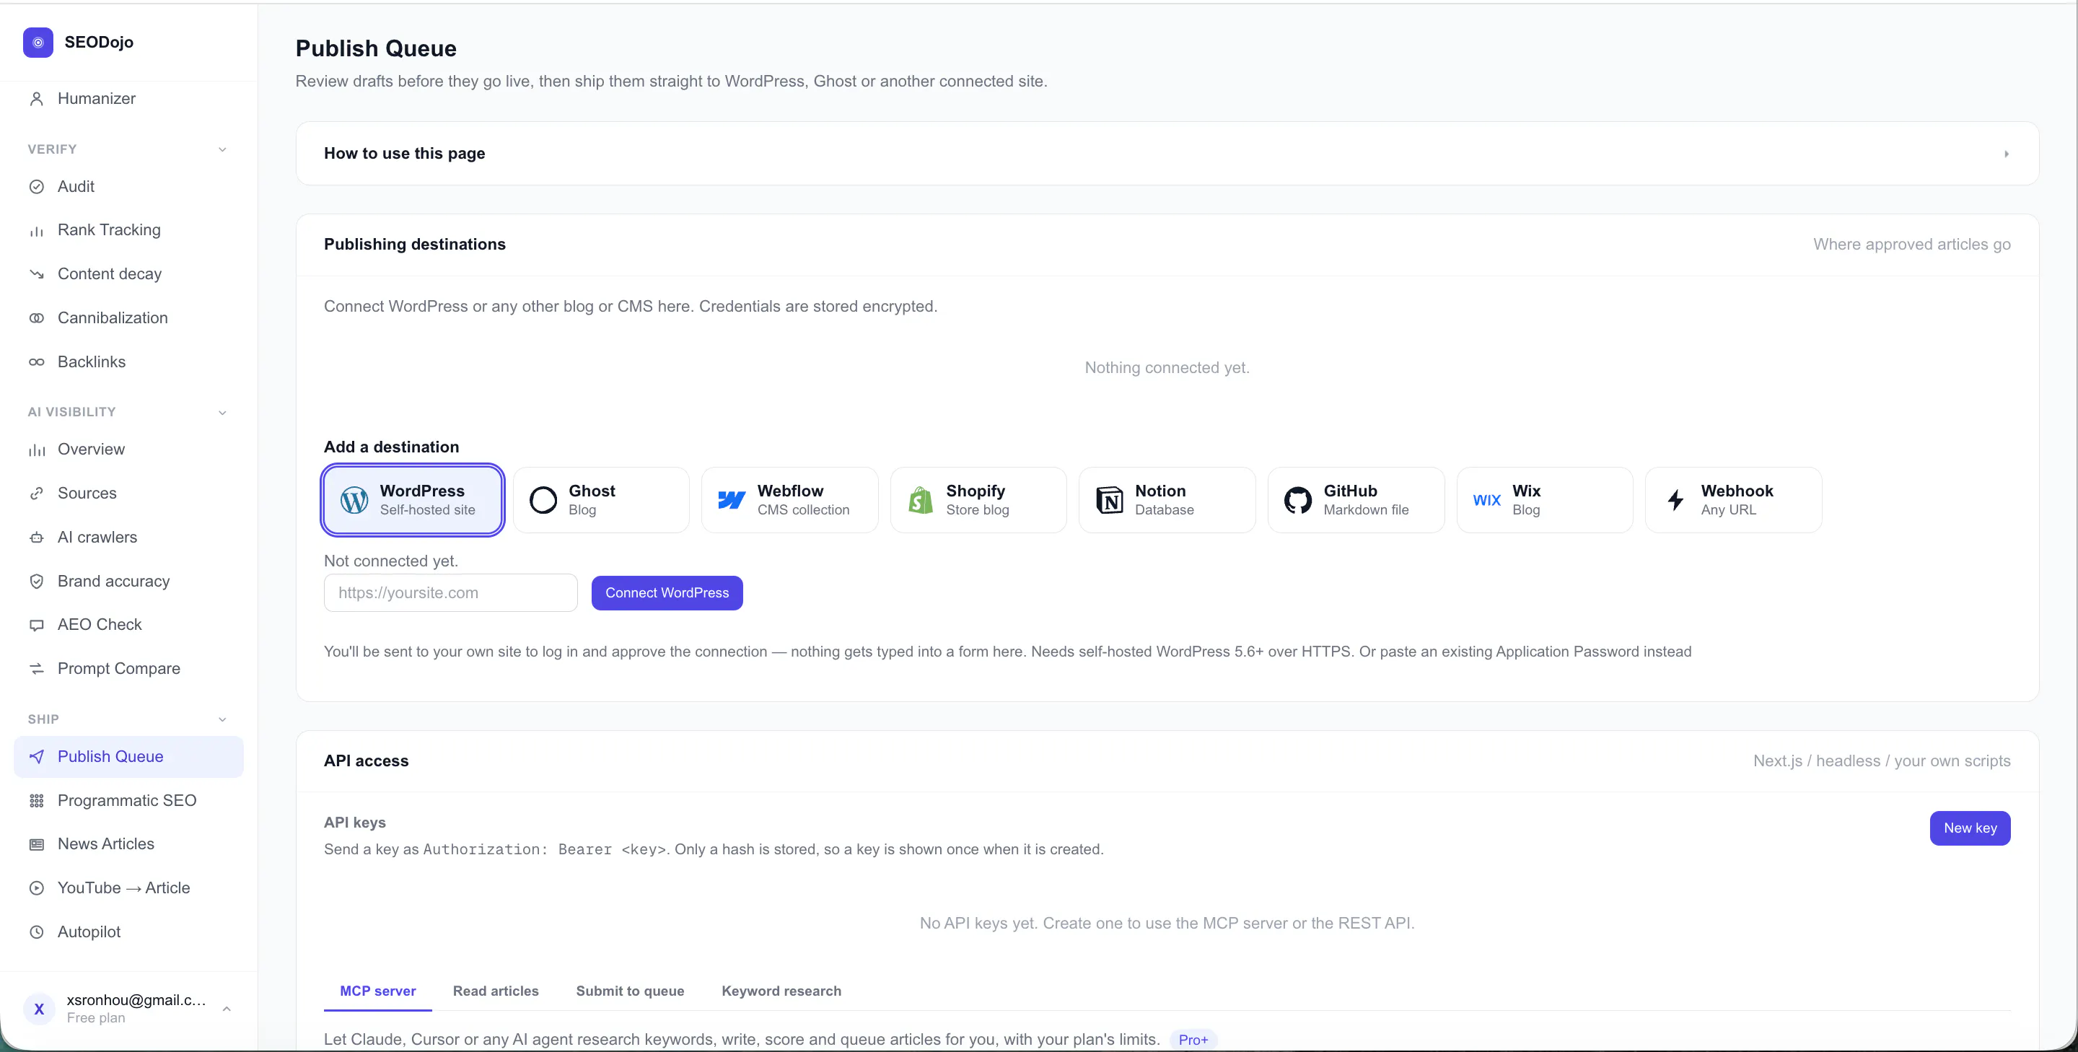This screenshot has height=1052, width=2078.
Task: Click the Connect WordPress button
Action: coord(667,593)
